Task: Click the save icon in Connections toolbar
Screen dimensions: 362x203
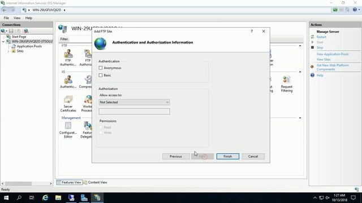Action: [11, 31]
